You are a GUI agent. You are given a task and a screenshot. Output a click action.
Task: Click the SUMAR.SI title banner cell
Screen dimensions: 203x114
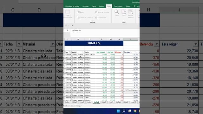coord(94,43)
